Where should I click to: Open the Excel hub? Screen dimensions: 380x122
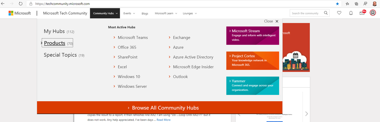[122, 67]
